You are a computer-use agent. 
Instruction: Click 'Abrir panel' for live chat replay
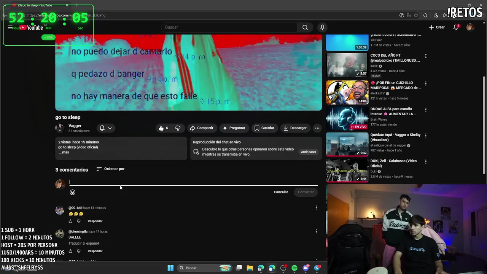click(309, 152)
